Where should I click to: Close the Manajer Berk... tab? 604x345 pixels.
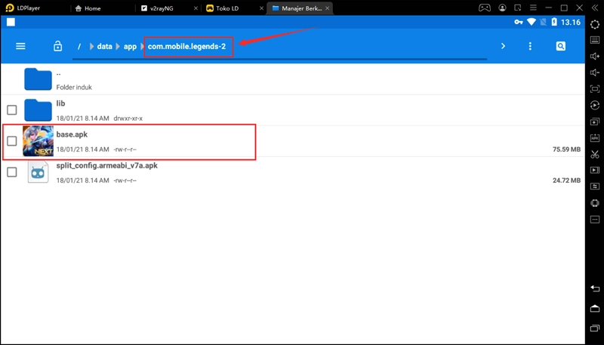(328, 8)
